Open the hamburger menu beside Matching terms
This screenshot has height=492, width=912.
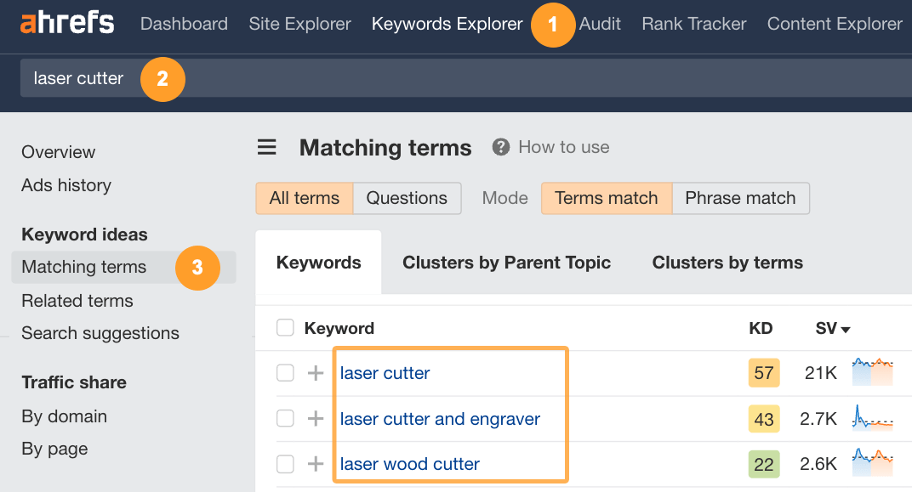[x=266, y=146]
